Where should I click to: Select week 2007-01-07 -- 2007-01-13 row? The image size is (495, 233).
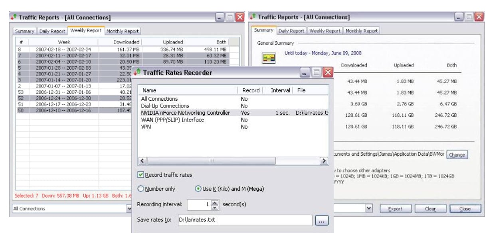click(74, 86)
